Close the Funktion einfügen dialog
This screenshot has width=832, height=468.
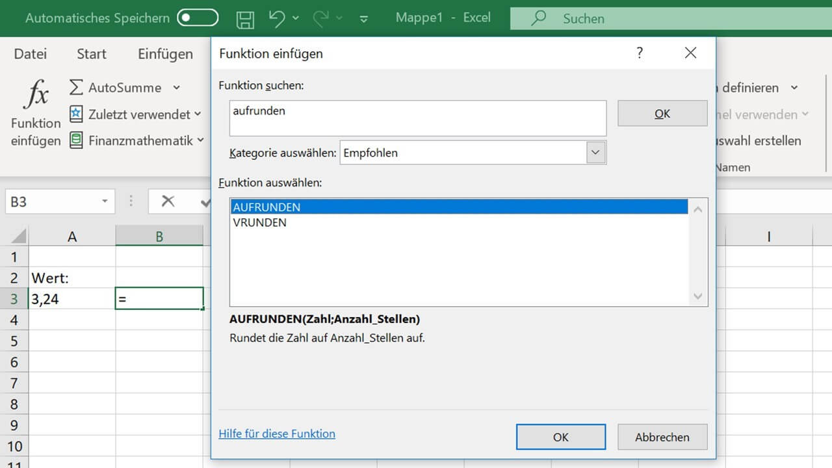(x=690, y=53)
